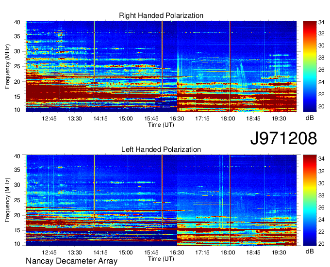Click 12:45 tick under Left Handed plot
This screenshot has height=267, width=330.
tap(49, 252)
